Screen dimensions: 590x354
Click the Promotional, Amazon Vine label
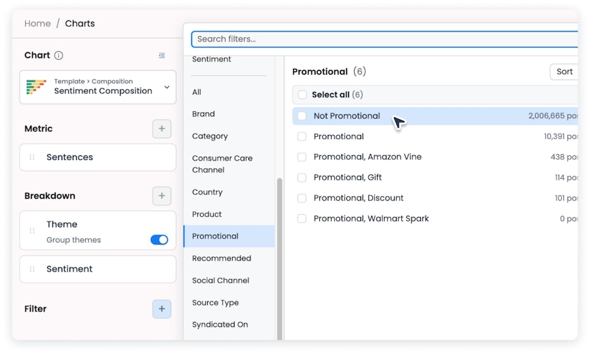[367, 157]
